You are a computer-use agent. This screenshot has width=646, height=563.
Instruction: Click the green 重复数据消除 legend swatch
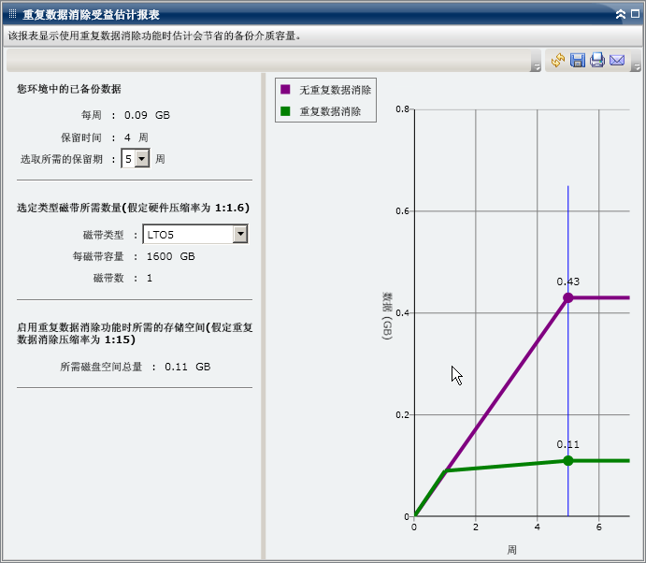tap(285, 111)
